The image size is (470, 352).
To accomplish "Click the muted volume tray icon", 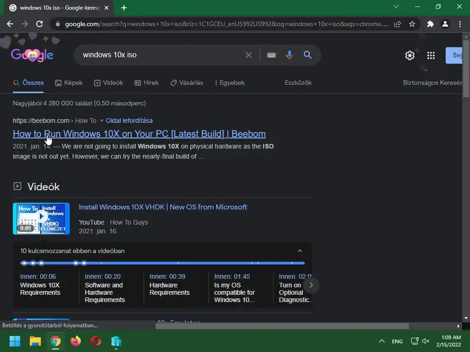I will [x=425, y=341].
